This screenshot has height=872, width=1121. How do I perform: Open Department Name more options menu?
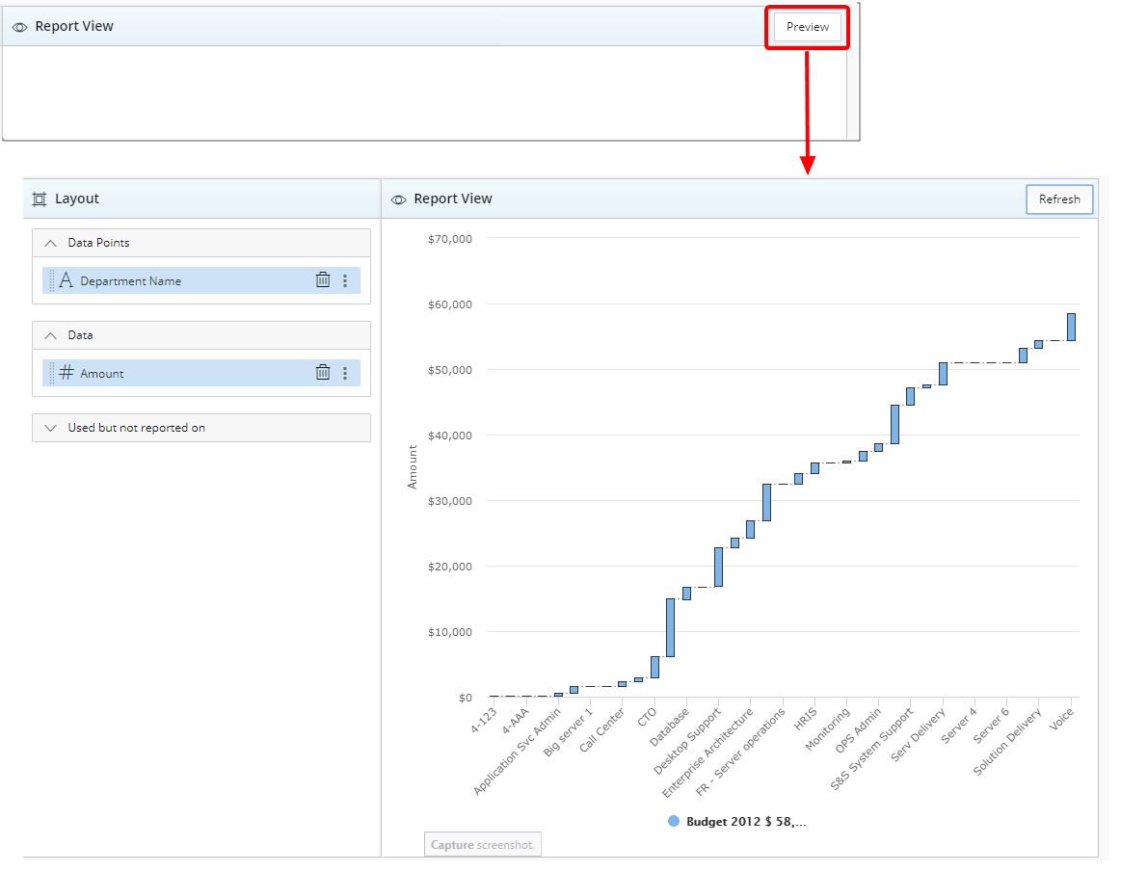click(345, 281)
